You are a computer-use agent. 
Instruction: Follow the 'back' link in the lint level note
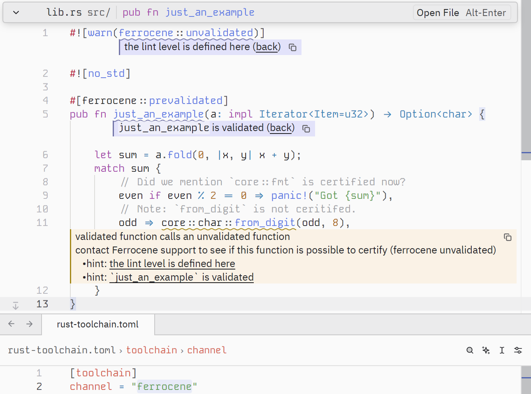click(x=267, y=47)
